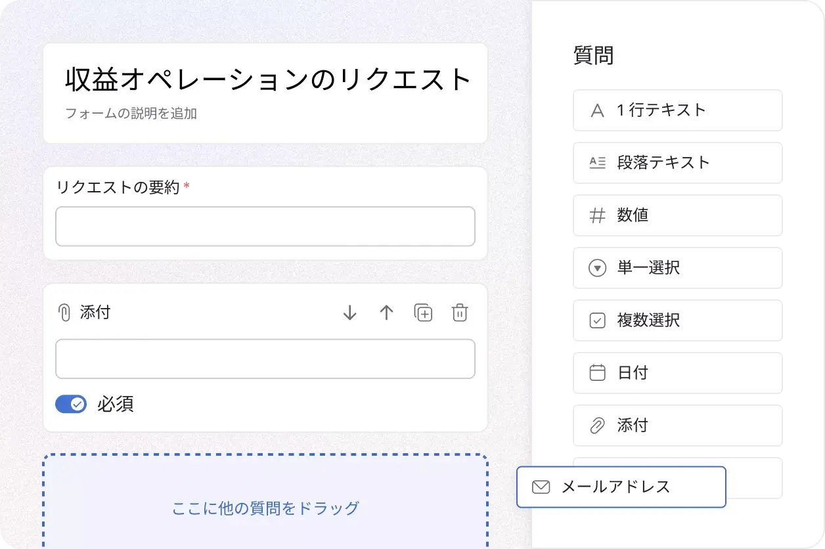825x549 pixels.
Task: Add 段落テキスト question type
Action: pyautogui.click(x=678, y=163)
